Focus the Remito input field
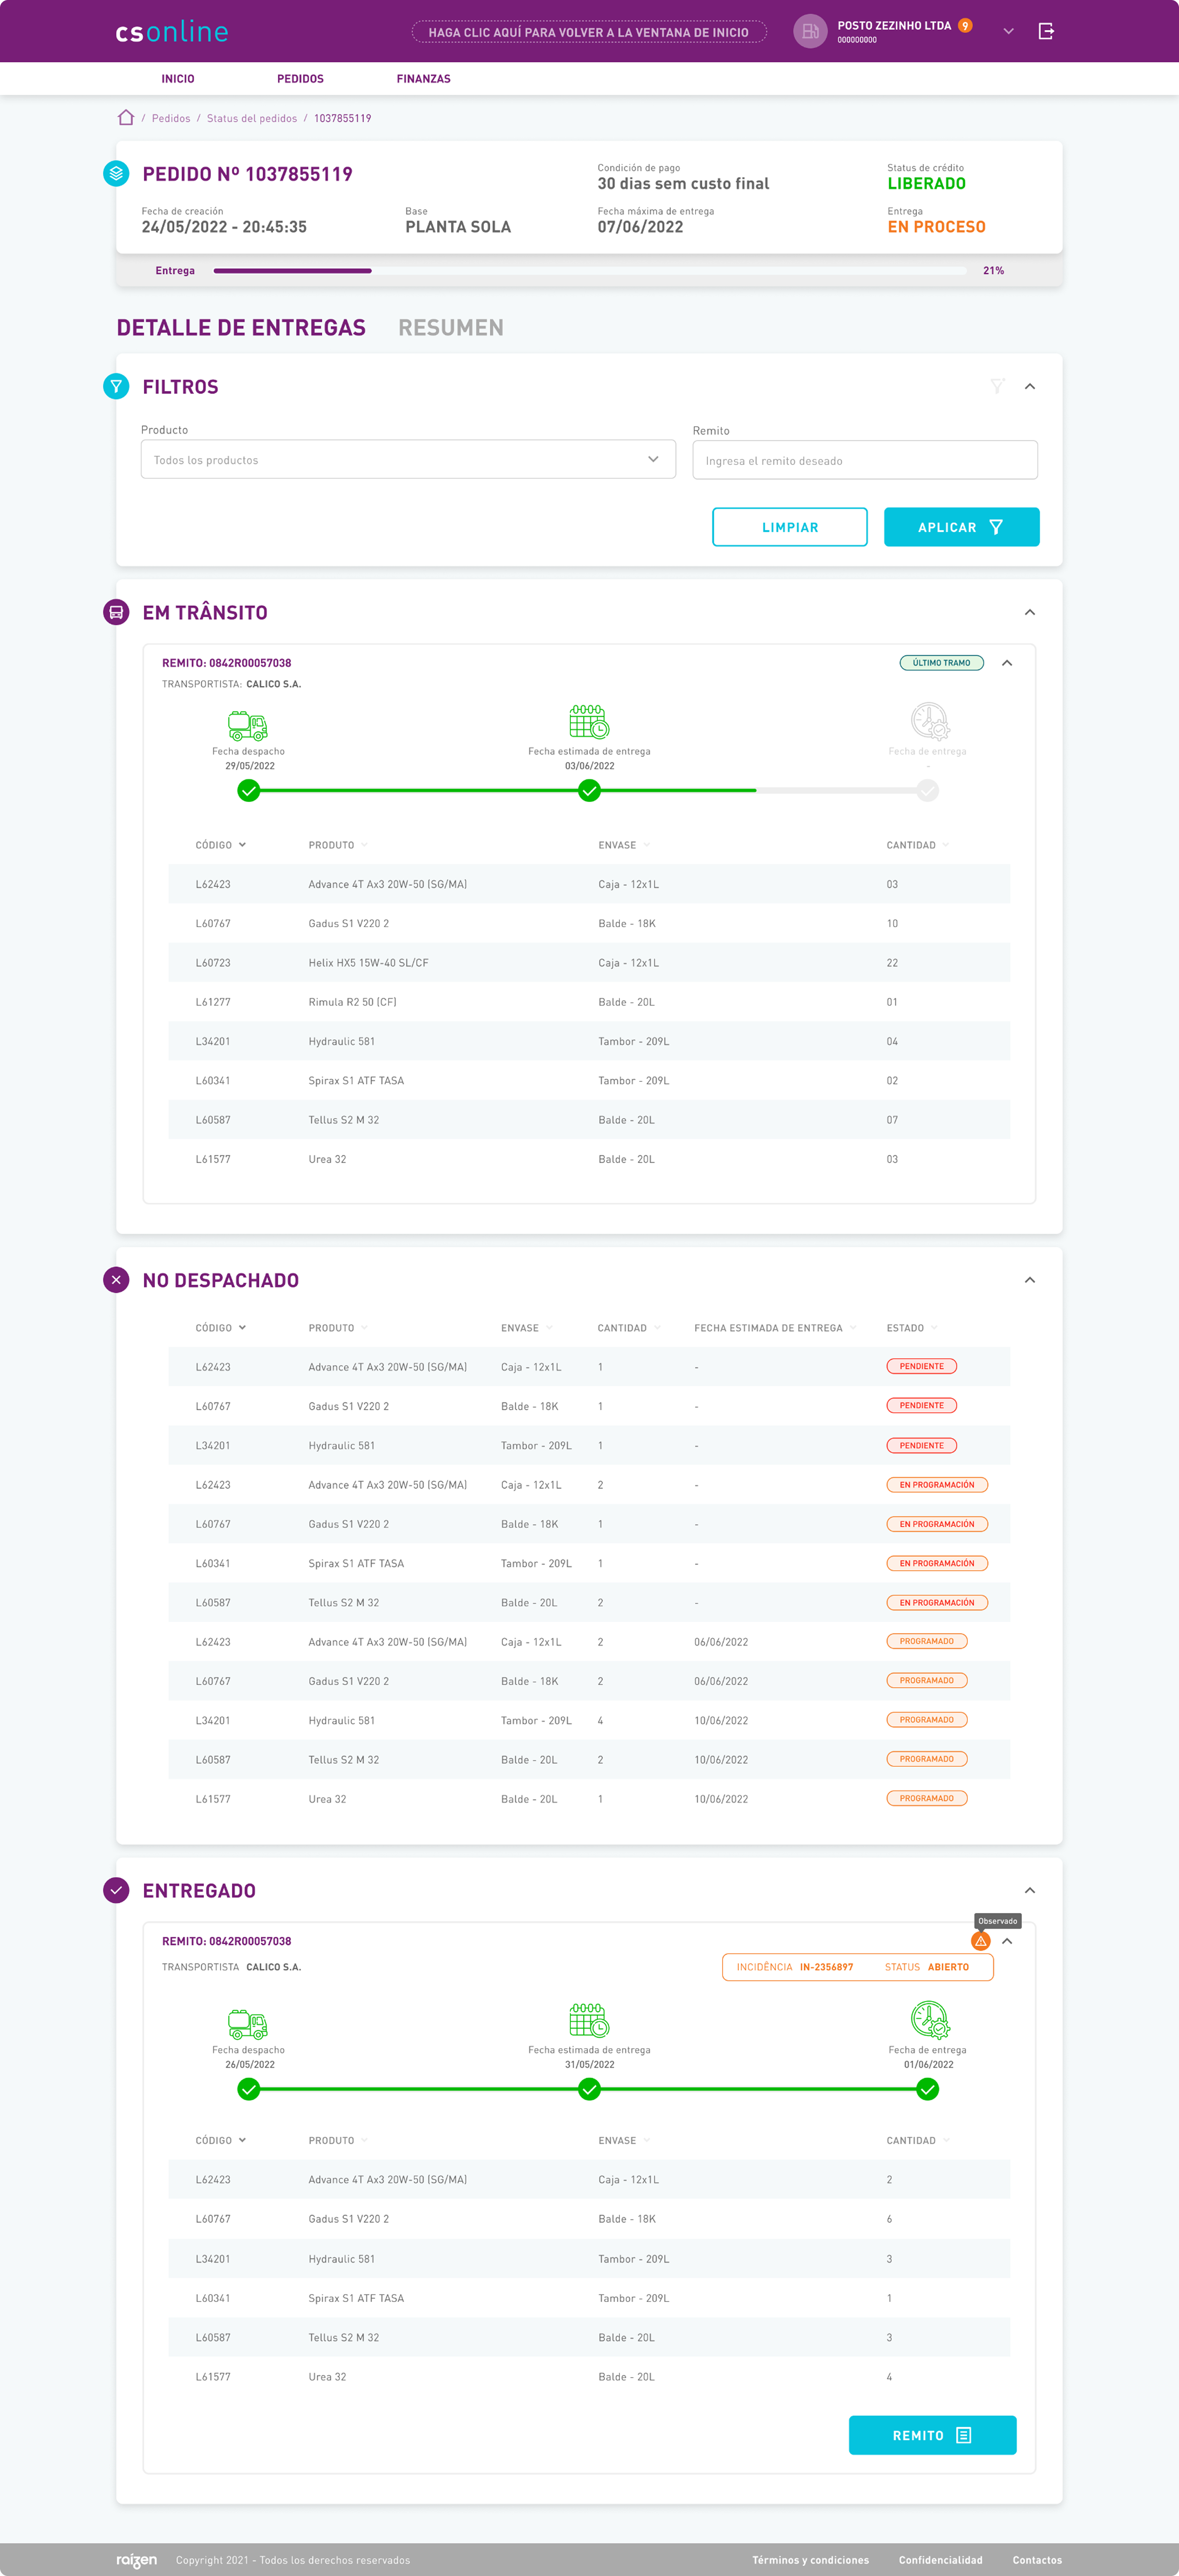This screenshot has height=2576, width=1179. pos(865,461)
